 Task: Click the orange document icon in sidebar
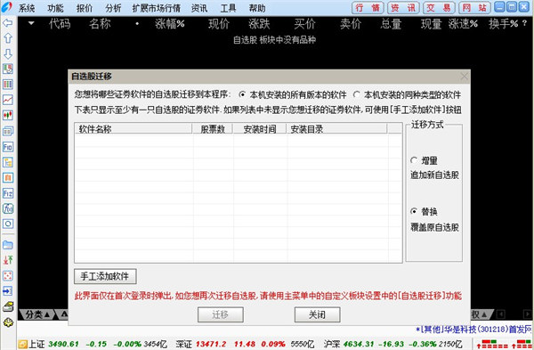click(x=8, y=177)
